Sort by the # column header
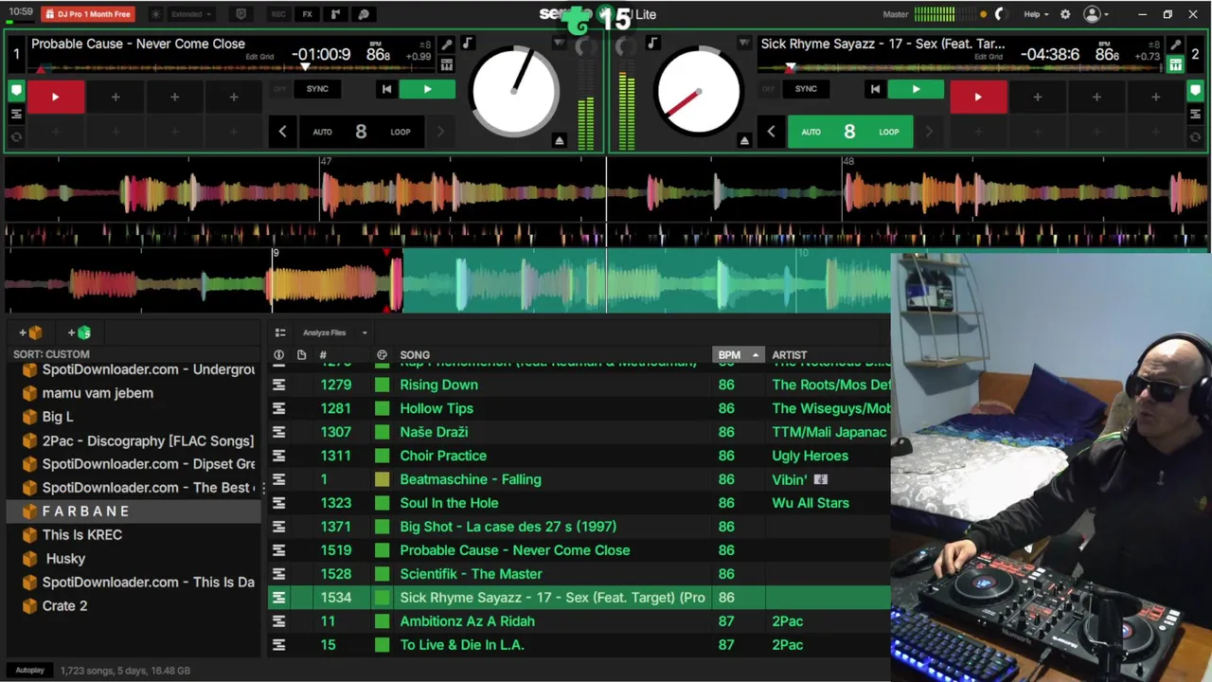 coord(323,355)
